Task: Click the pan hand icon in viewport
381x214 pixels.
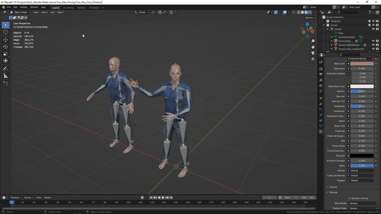Action: click(x=313, y=47)
